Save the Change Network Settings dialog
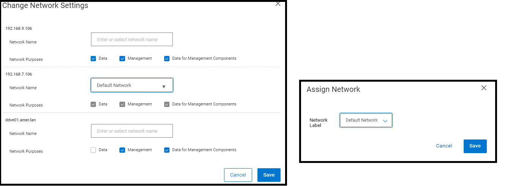 coord(269,175)
